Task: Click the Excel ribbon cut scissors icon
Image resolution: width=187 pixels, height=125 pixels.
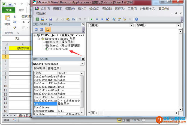Action: pos(14,17)
